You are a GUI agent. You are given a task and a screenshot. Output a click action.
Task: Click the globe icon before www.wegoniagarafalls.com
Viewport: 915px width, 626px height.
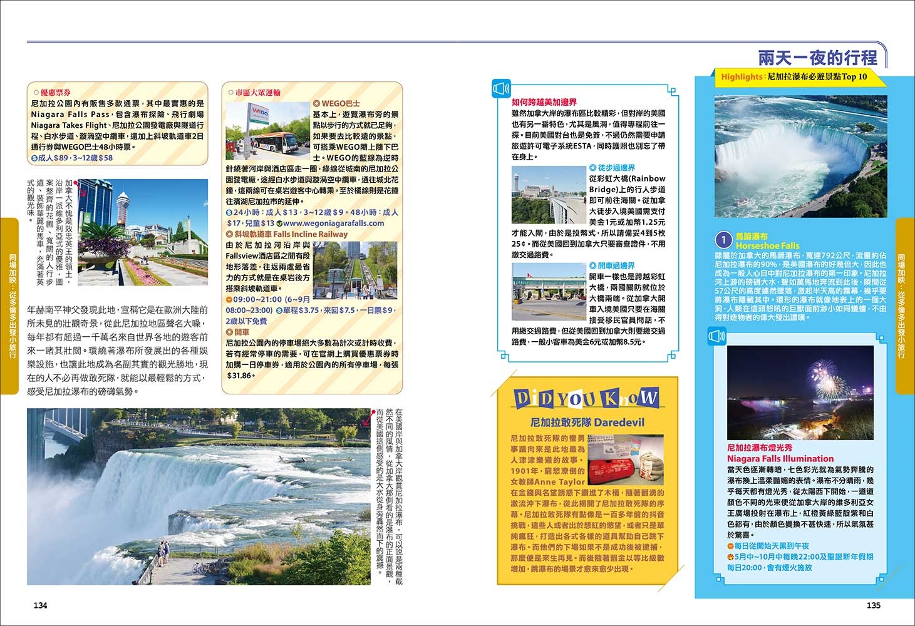click(279, 223)
